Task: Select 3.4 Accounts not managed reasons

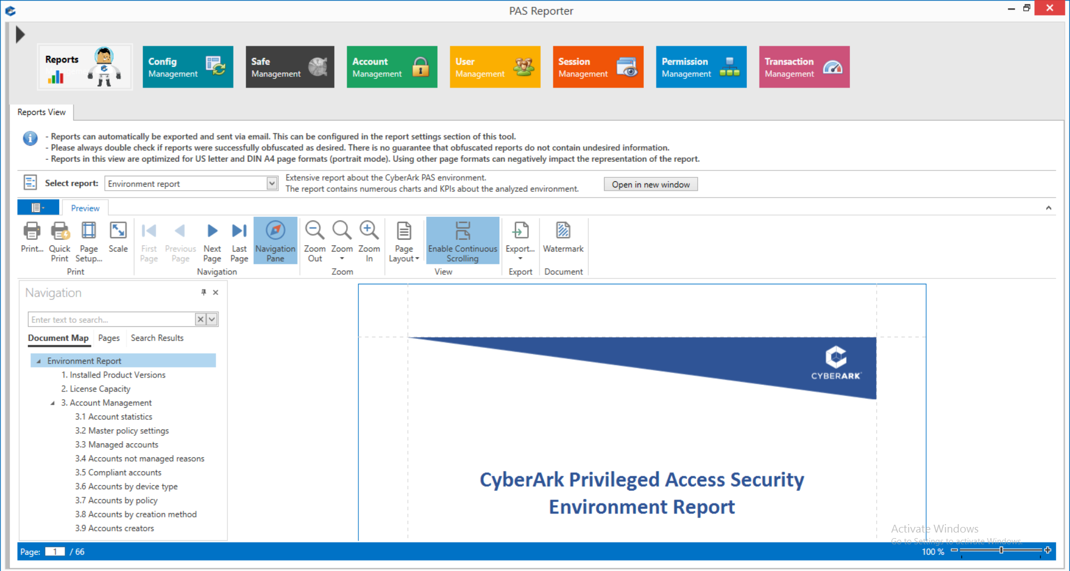Action: pos(140,458)
